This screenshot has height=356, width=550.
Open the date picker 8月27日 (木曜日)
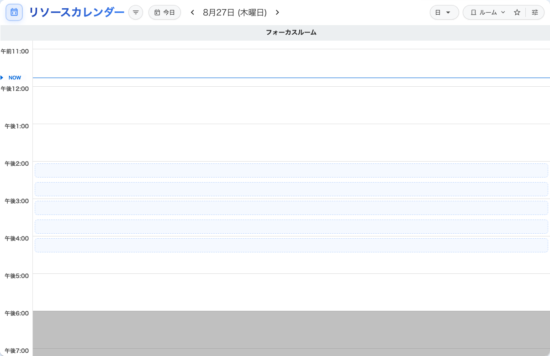coord(235,12)
